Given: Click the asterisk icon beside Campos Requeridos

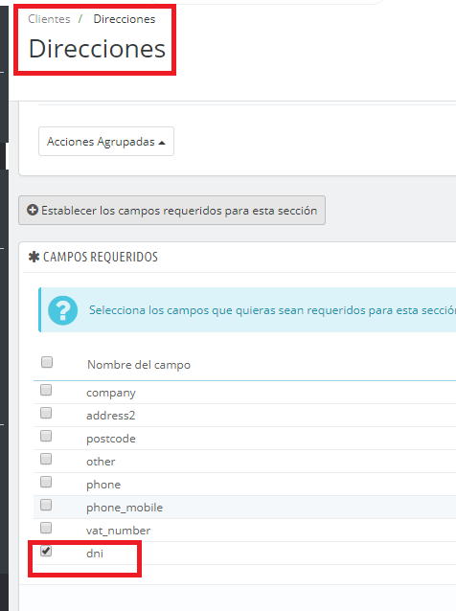Looking at the screenshot, I should click(x=34, y=257).
